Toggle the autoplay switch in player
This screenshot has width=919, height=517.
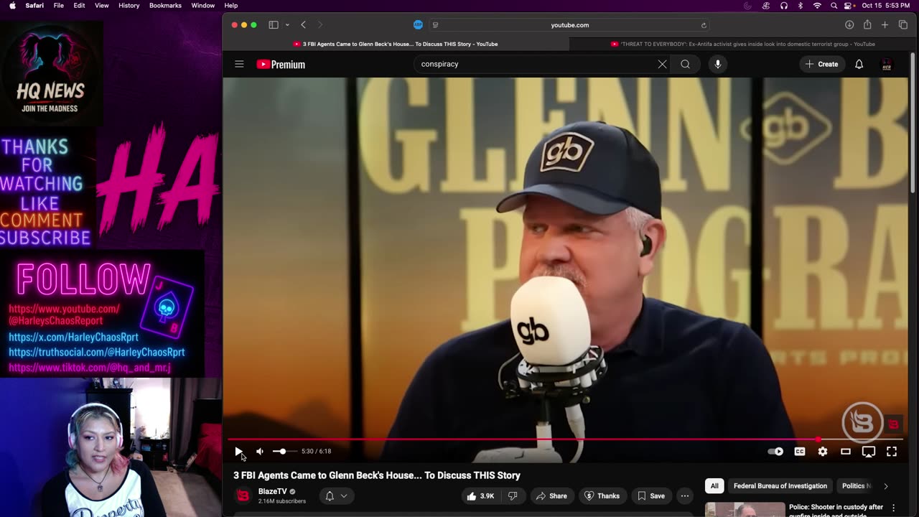[x=775, y=451]
